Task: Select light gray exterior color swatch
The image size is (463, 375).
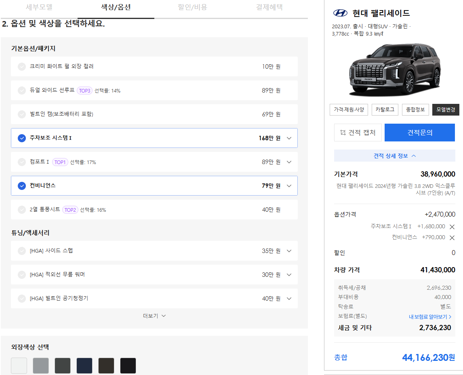Action: [41, 366]
